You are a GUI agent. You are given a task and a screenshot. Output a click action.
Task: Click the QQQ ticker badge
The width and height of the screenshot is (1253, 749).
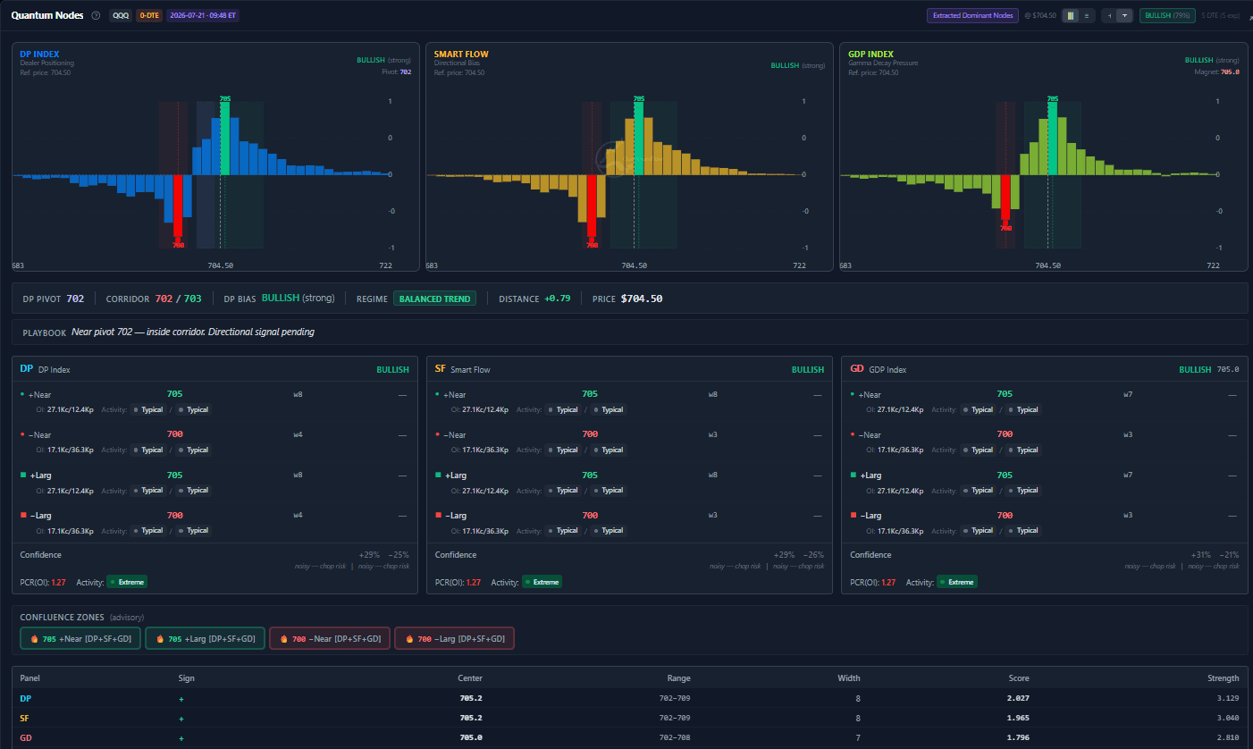pyautogui.click(x=120, y=15)
